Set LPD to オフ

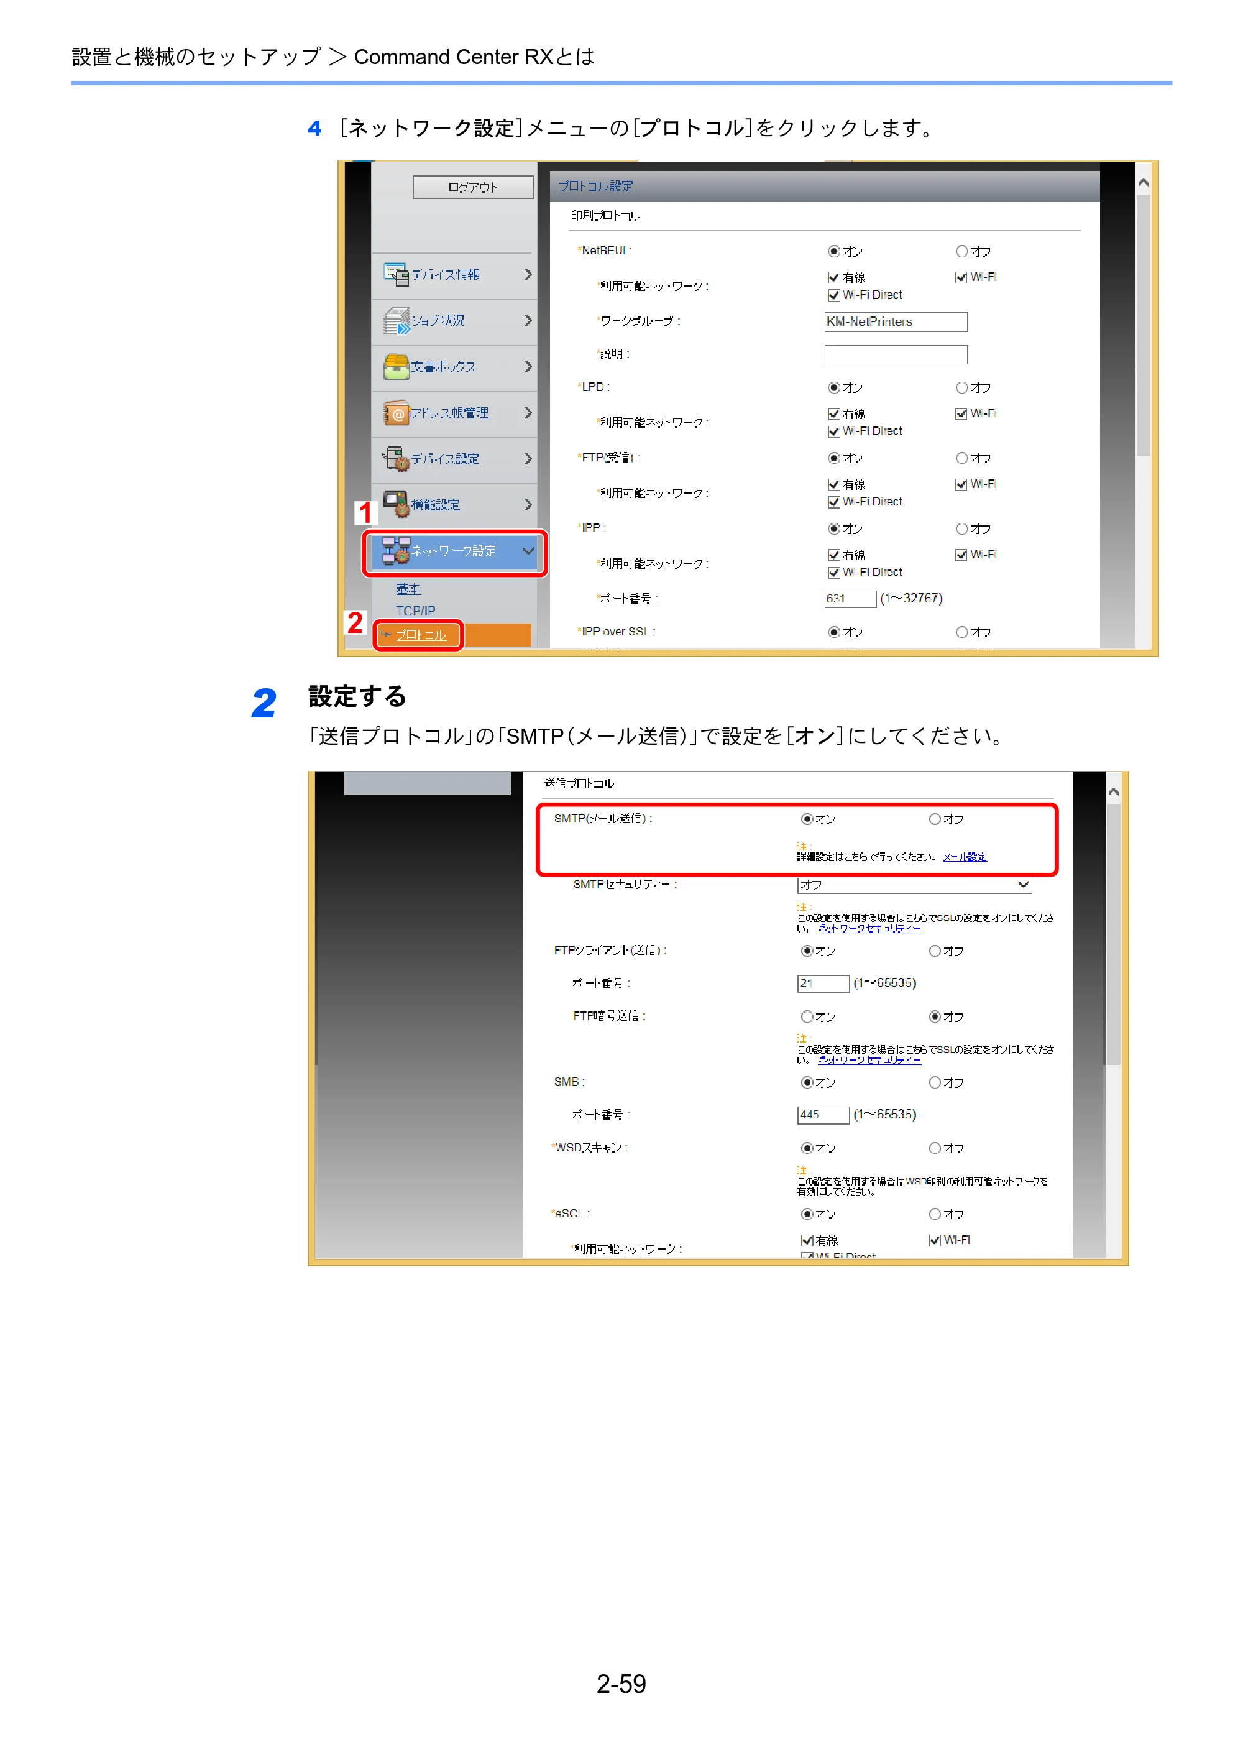(x=961, y=387)
